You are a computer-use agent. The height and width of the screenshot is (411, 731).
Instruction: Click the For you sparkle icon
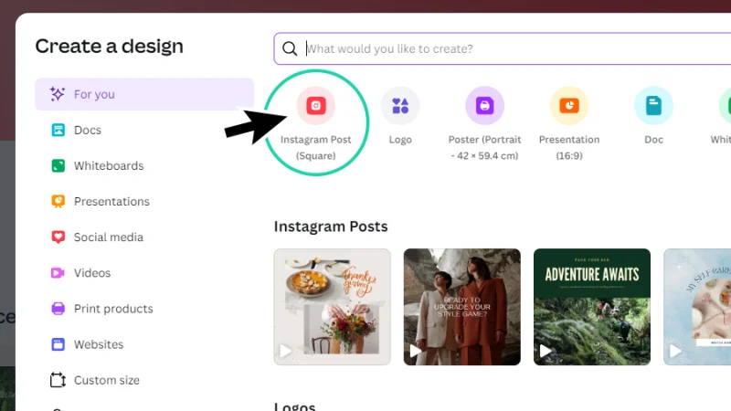[x=58, y=94]
